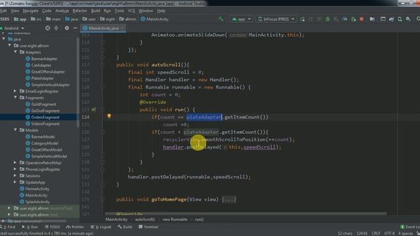This screenshot has width=420, height=236.
Task: Click the editor horizontal scrollbar
Action: point(245,214)
